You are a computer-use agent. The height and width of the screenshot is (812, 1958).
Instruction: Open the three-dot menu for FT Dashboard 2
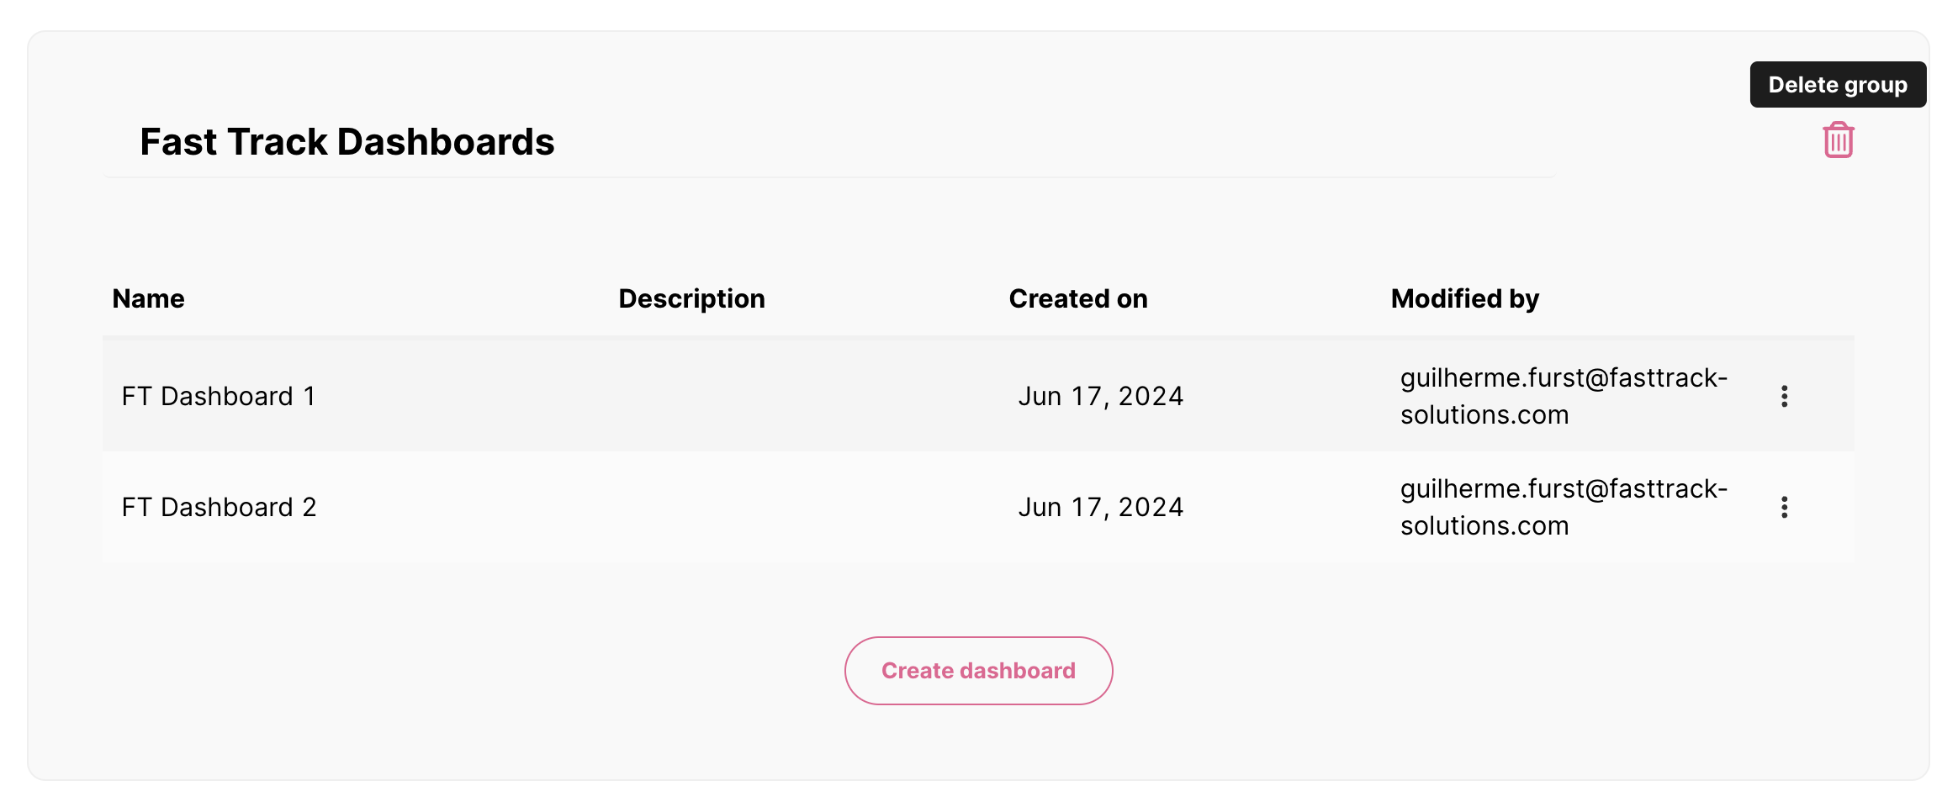coord(1784,508)
